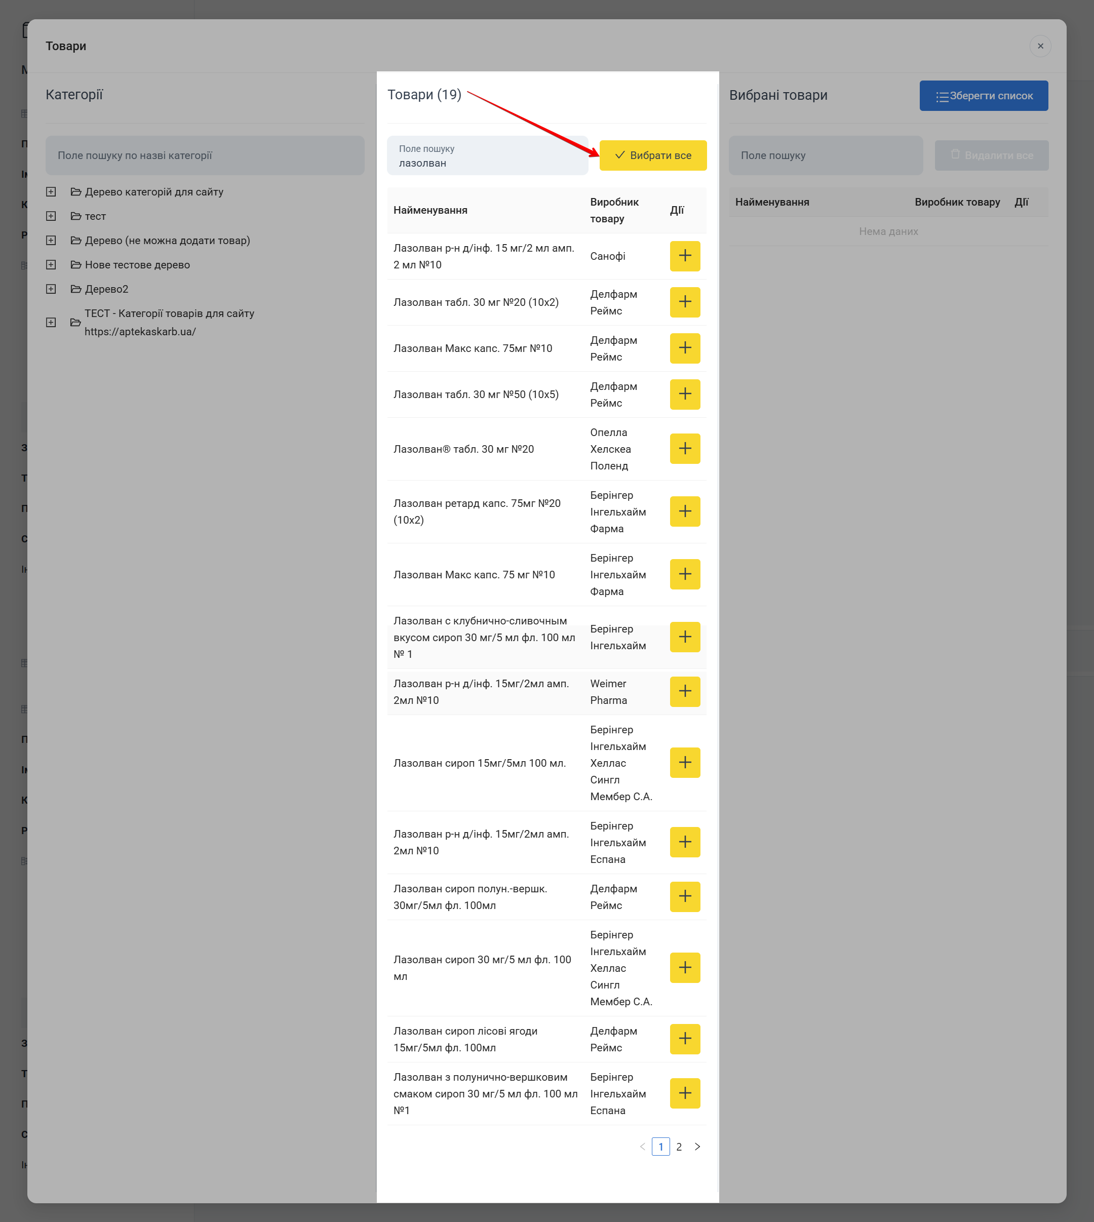The image size is (1094, 1222).
Task: Go to page 2 of products
Action: [x=679, y=1146]
